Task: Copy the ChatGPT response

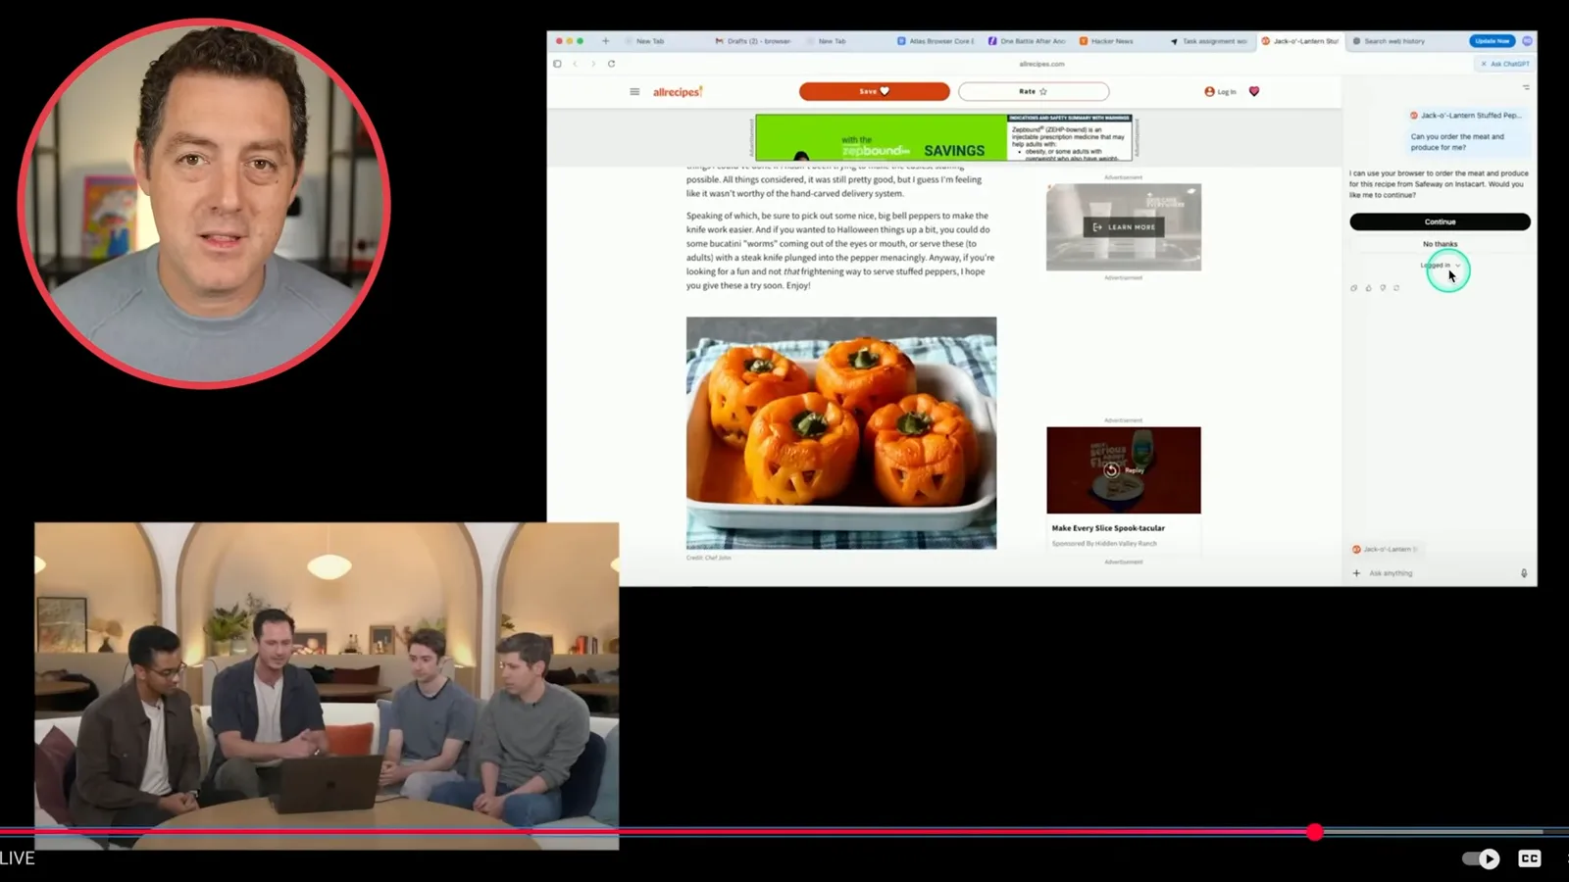Action: tap(1354, 288)
